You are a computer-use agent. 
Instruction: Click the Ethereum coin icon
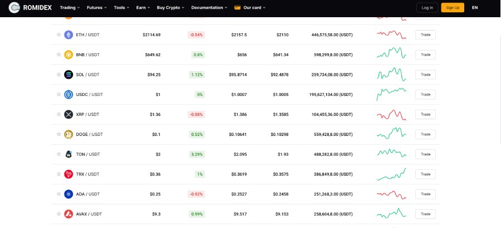click(68, 35)
